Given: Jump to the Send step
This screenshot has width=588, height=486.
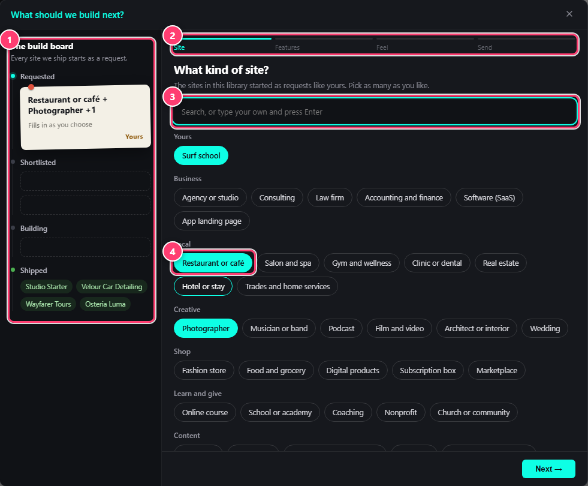Looking at the screenshot, I should click(x=526, y=44).
